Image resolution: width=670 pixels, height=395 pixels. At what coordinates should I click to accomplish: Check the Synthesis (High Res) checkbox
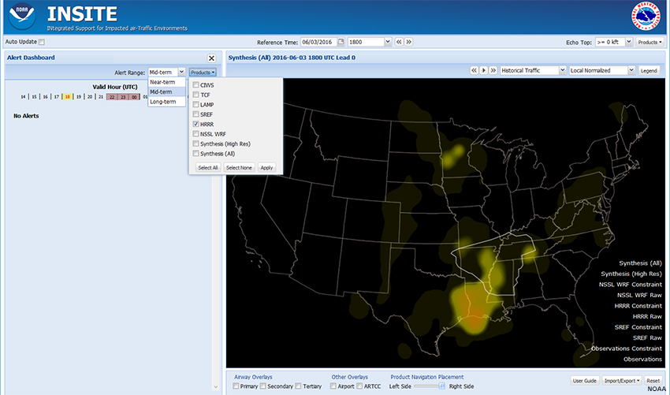pyautogui.click(x=195, y=144)
